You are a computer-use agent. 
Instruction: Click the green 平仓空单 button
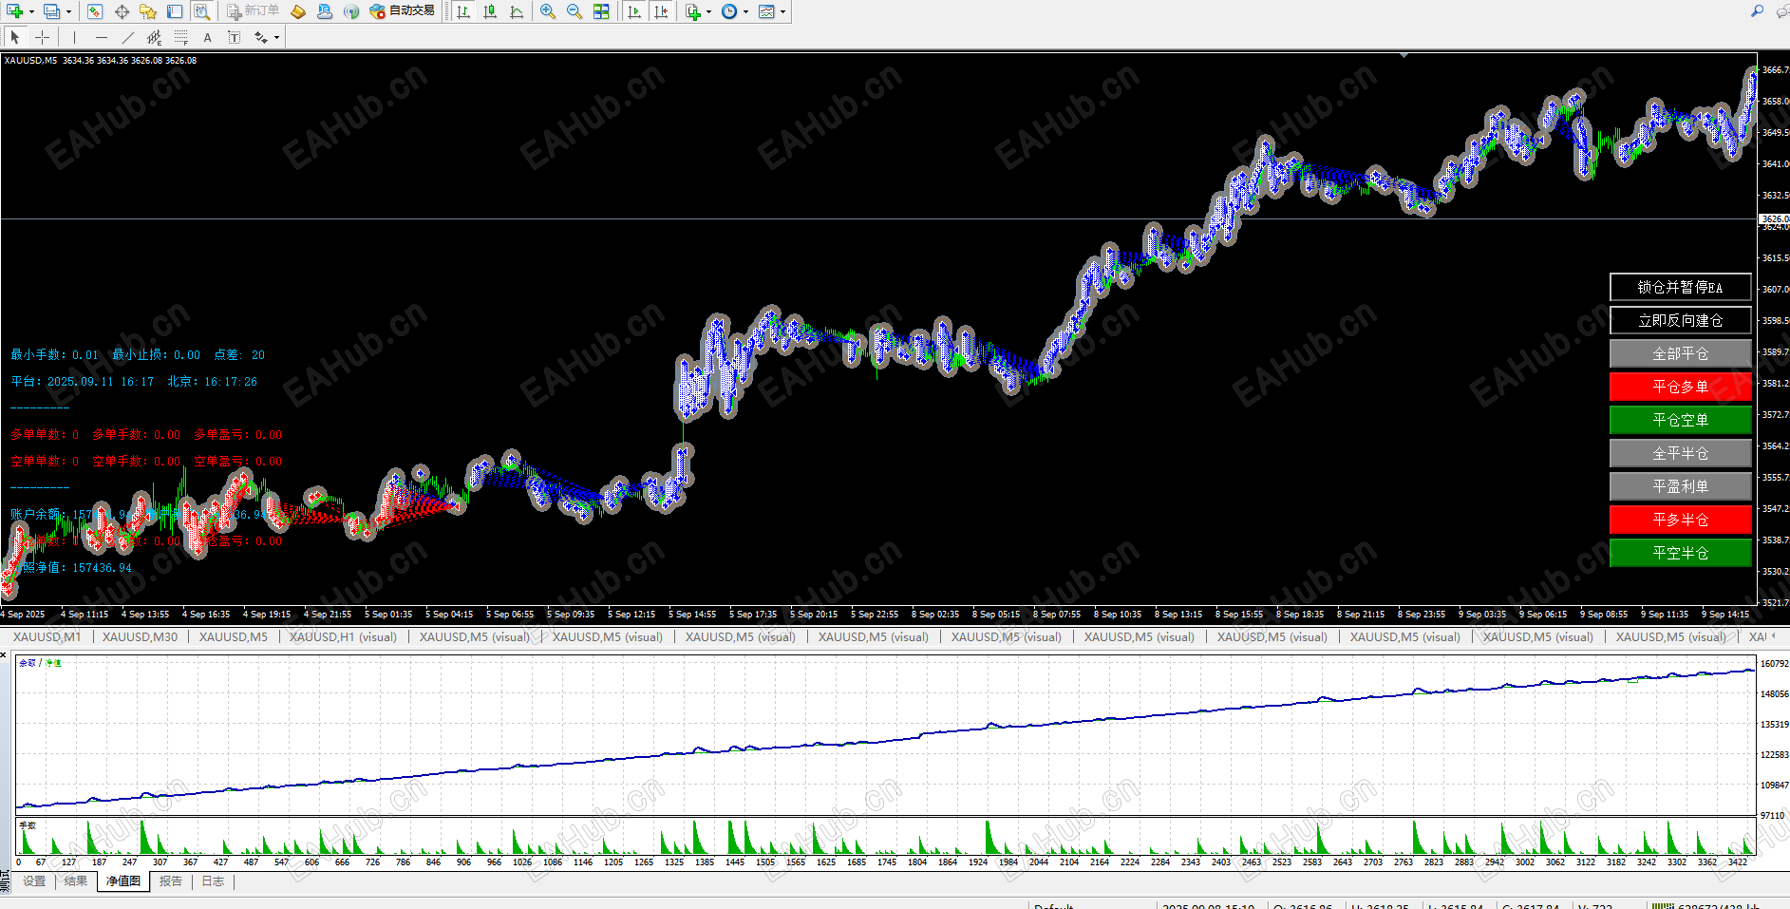pyautogui.click(x=1680, y=420)
